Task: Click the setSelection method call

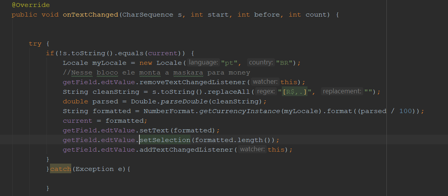Action: (x=165, y=140)
